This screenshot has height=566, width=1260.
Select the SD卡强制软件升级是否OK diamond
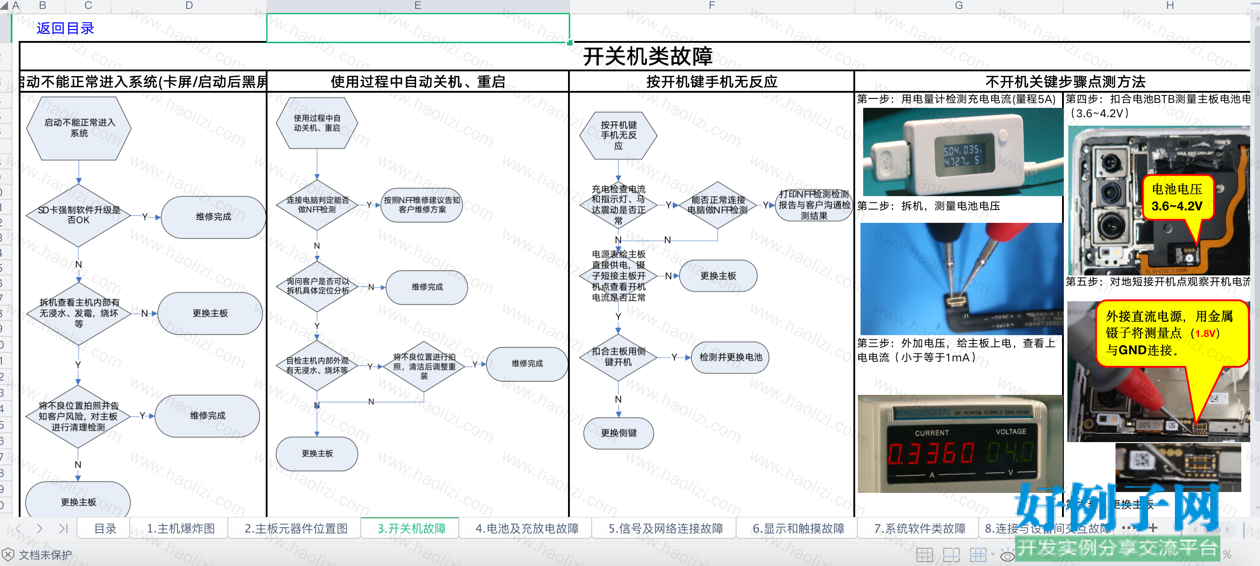[79, 215]
